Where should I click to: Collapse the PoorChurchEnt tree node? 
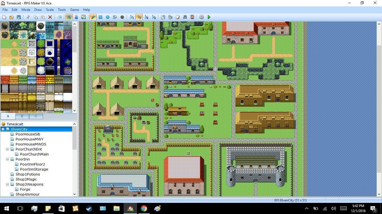[8, 149]
